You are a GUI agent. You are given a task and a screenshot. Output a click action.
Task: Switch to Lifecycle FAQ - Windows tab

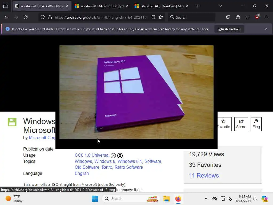click(162, 6)
